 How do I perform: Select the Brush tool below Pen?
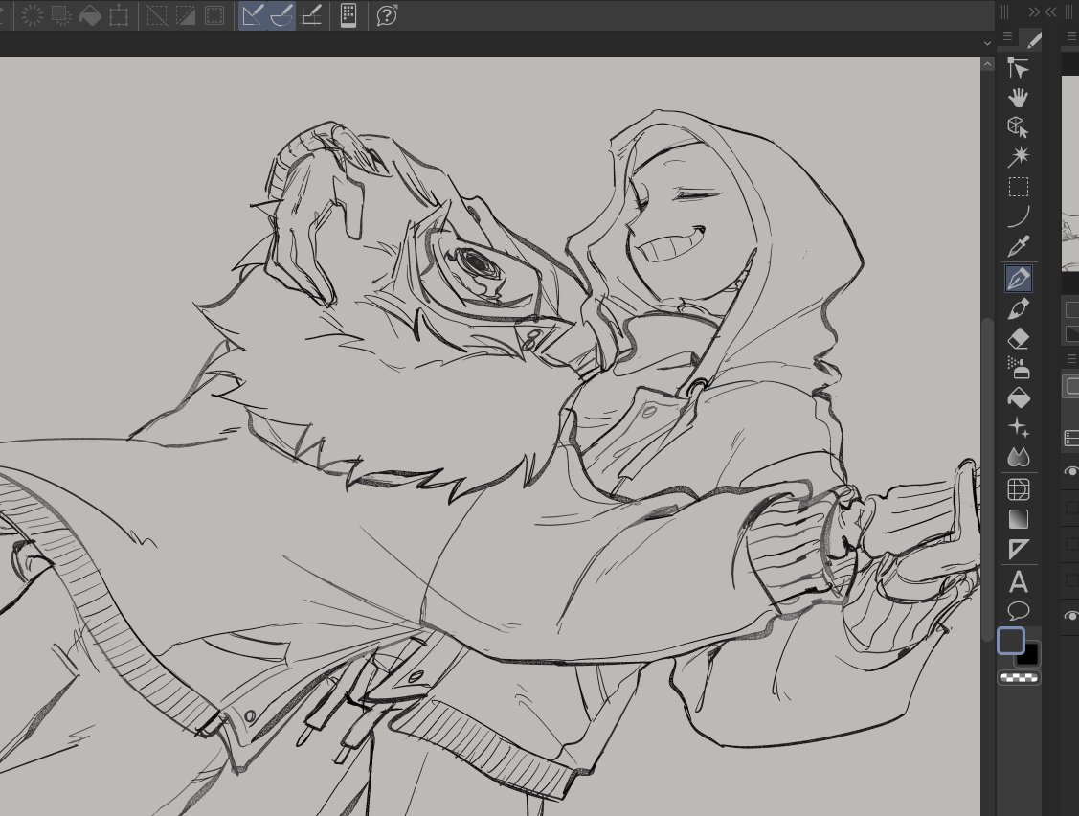(x=1018, y=309)
